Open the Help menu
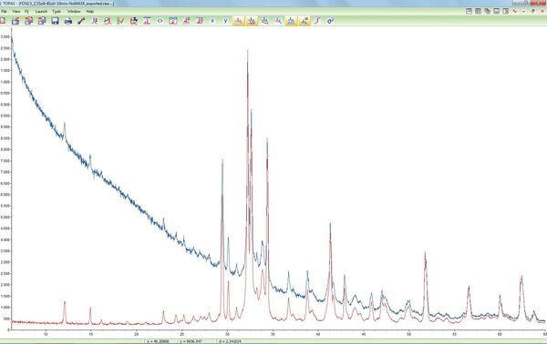 89,11
